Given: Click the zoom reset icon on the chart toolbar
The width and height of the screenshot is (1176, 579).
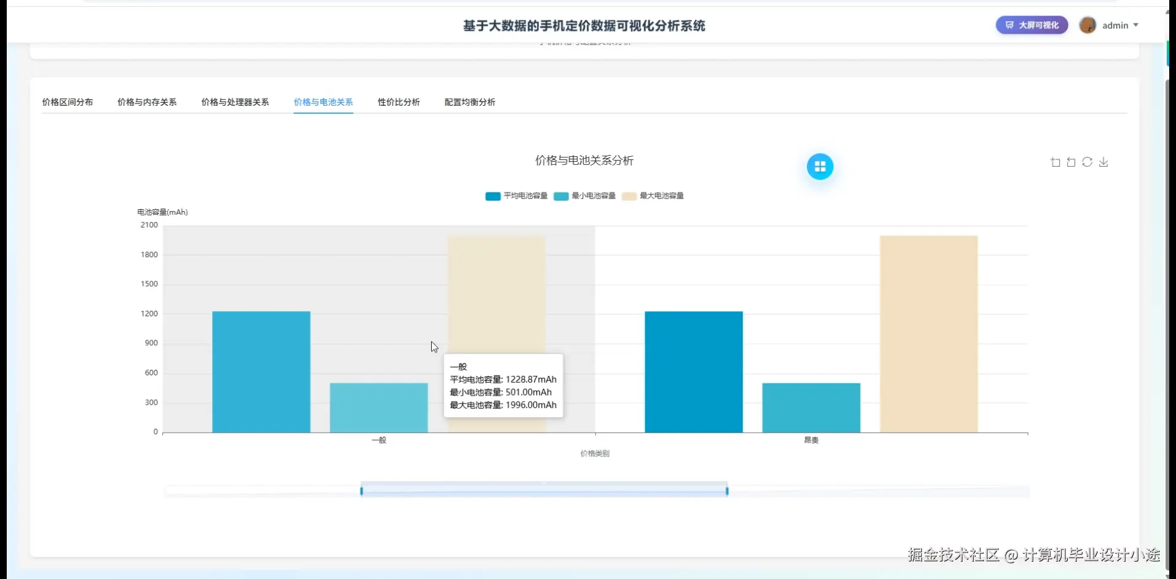Looking at the screenshot, I should (1071, 162).
